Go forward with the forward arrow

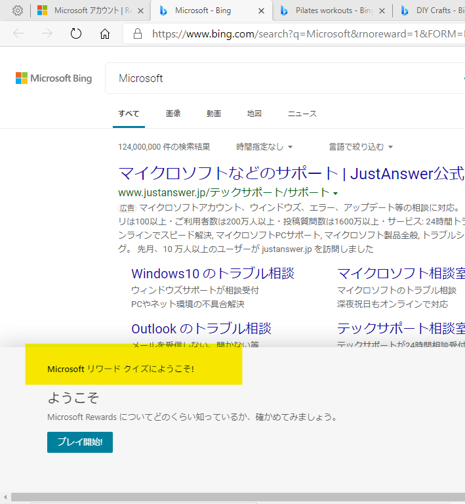[47, 33]
